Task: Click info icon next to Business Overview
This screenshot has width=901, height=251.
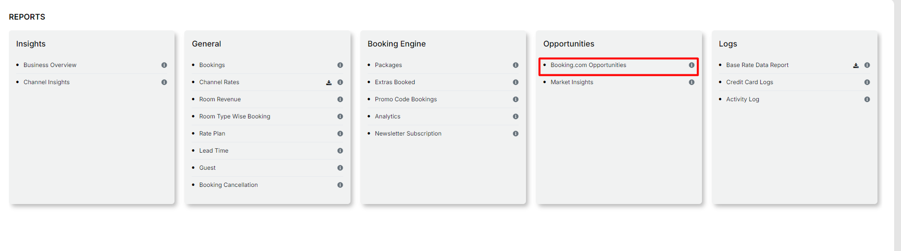Action: pos(164,65)
